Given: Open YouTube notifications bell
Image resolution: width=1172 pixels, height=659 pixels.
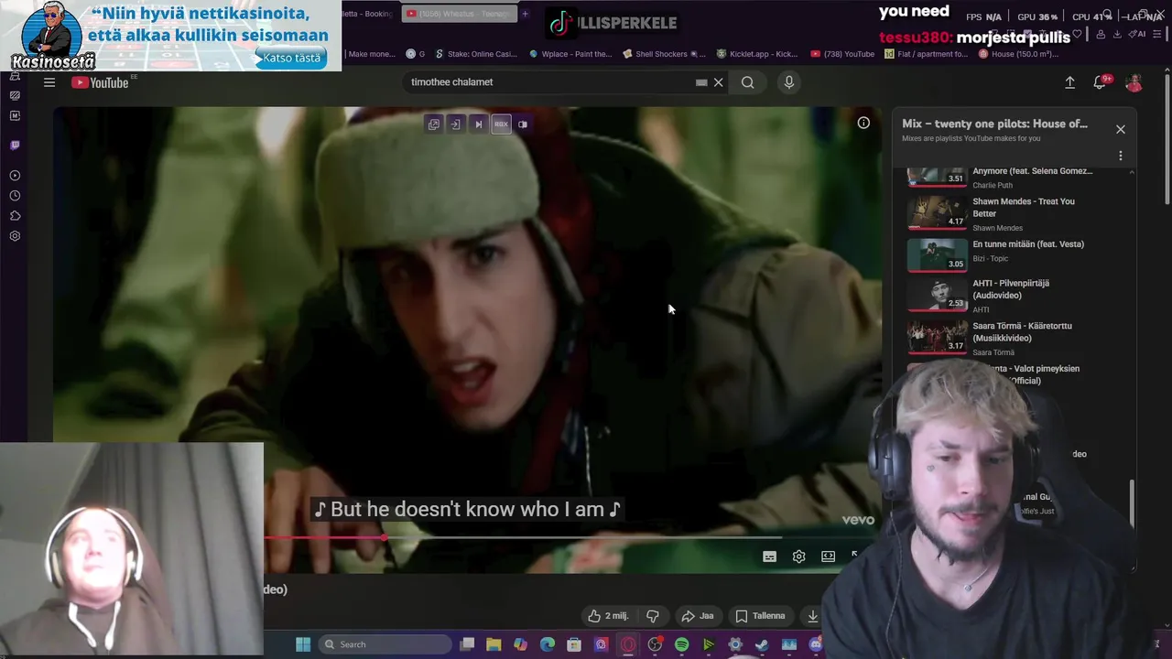Looking at the screenshot, I should coord(1100,82).
